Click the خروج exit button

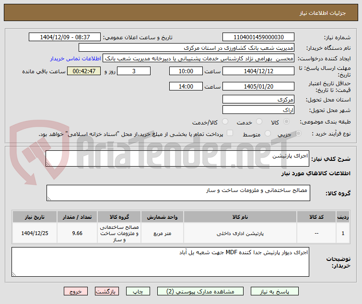tap(76, 291)
